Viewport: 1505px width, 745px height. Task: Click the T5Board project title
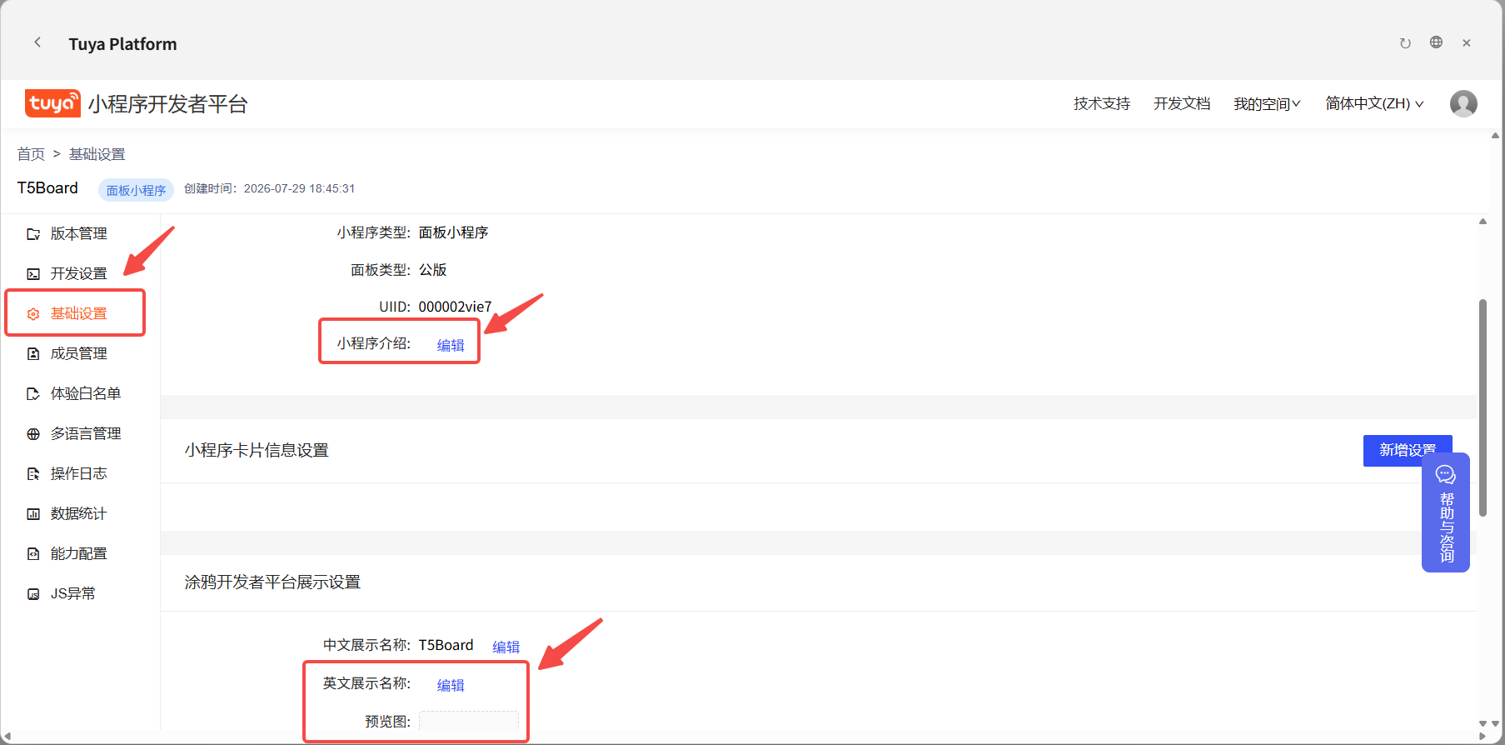click(x=47, y=188)
